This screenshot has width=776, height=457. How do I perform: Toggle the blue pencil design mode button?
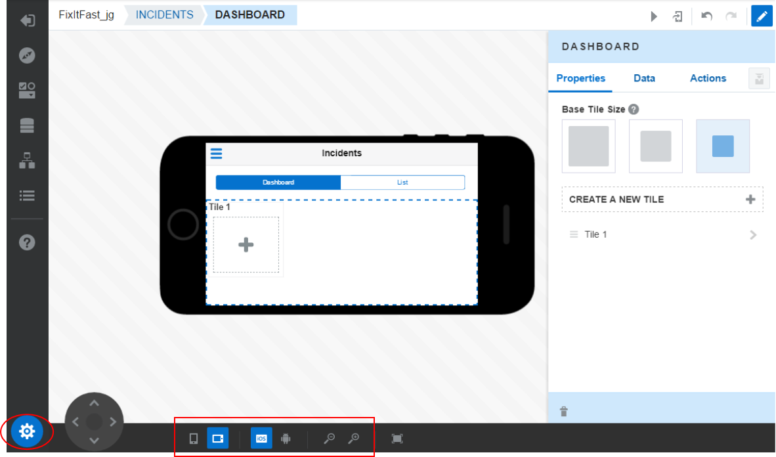point(762,16)
